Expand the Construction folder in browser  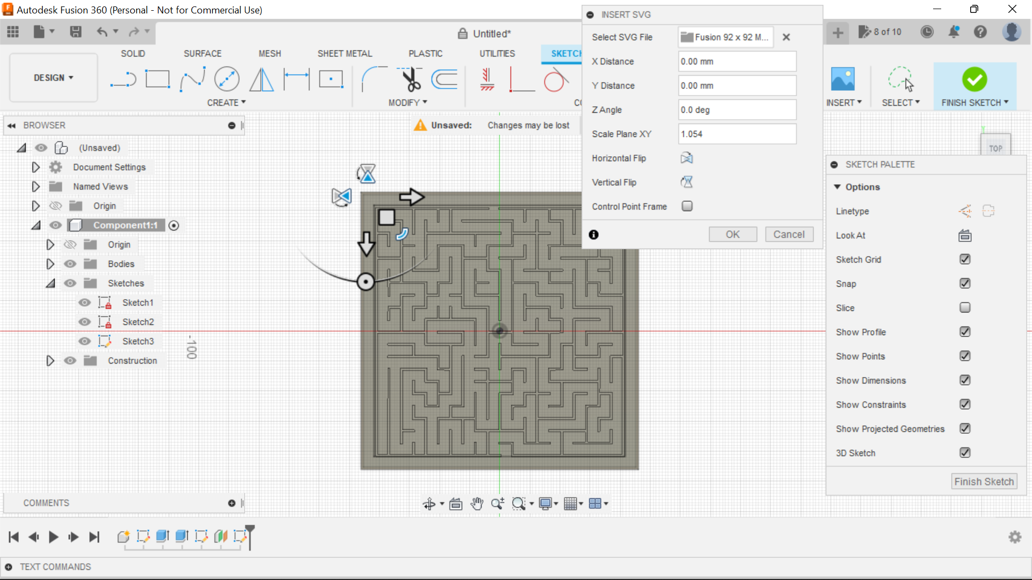pos(50,360)
